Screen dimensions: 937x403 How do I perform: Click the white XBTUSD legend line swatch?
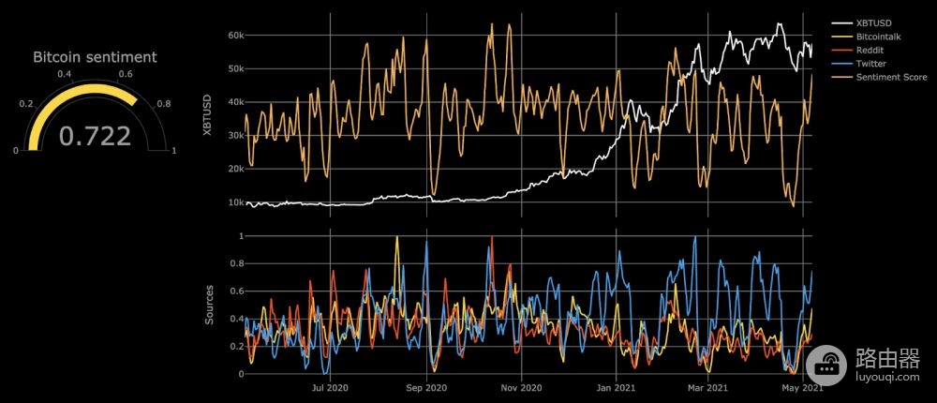pos(841,23)
